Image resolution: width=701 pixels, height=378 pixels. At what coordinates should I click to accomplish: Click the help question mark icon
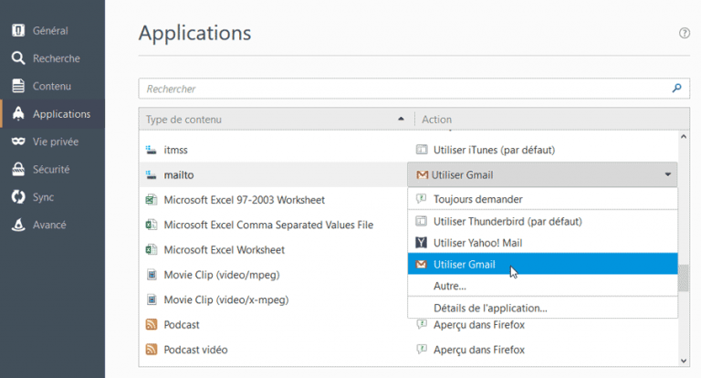(x=685, y=33)
